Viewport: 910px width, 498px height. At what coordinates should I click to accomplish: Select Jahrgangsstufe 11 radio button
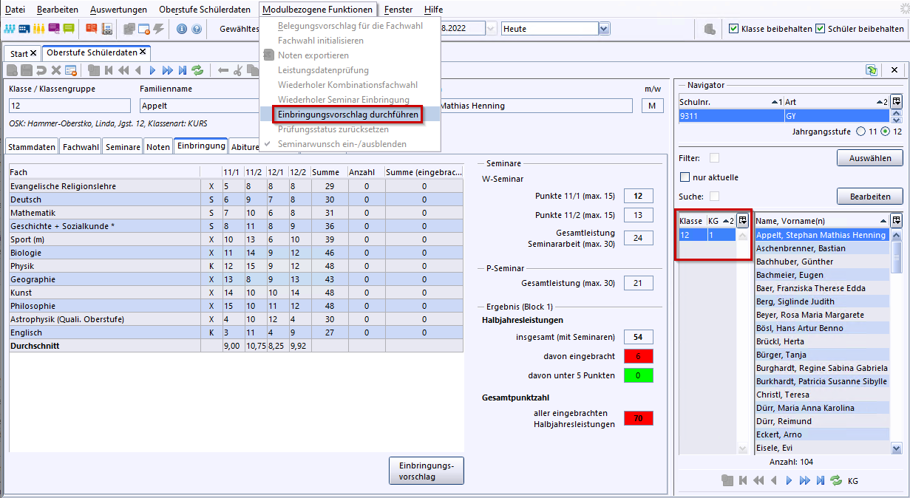860,132
